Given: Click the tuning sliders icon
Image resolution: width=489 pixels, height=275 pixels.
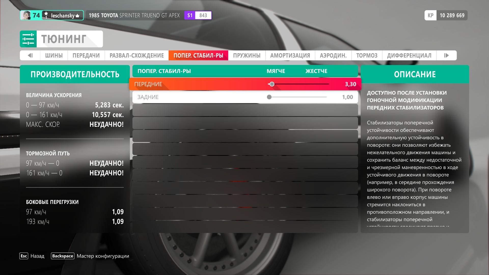Looking at the screenshot, I should click(28, 39).
